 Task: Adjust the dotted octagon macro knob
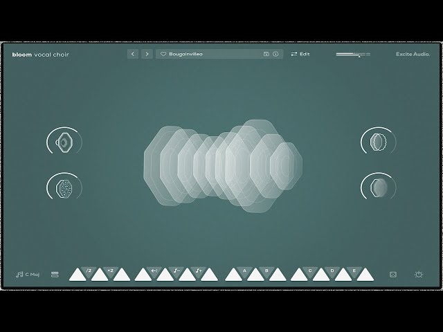64,187
